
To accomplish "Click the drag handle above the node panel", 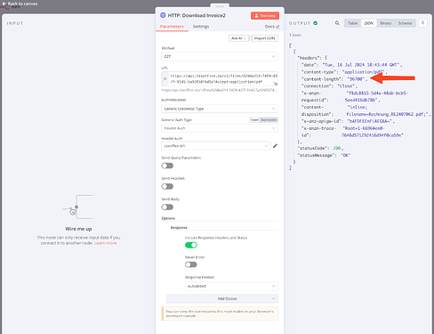I will 220,6.
